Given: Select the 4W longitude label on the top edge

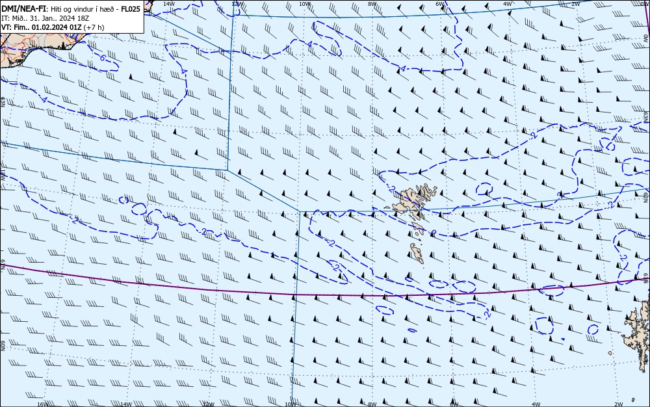Looking at the screenshot, I should pyautogui.click(x=508, y=3).
